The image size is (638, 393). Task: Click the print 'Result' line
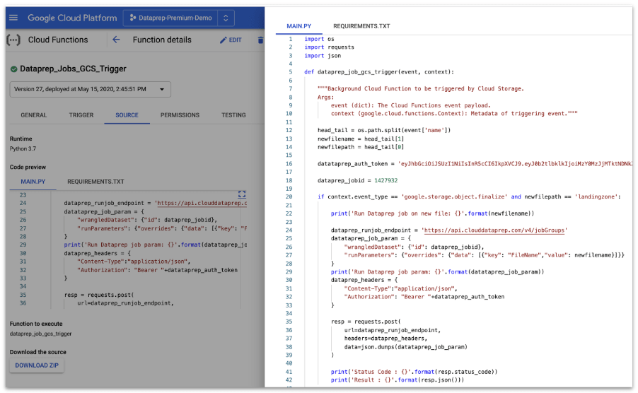pyautogui.click(x=398, y=380)
